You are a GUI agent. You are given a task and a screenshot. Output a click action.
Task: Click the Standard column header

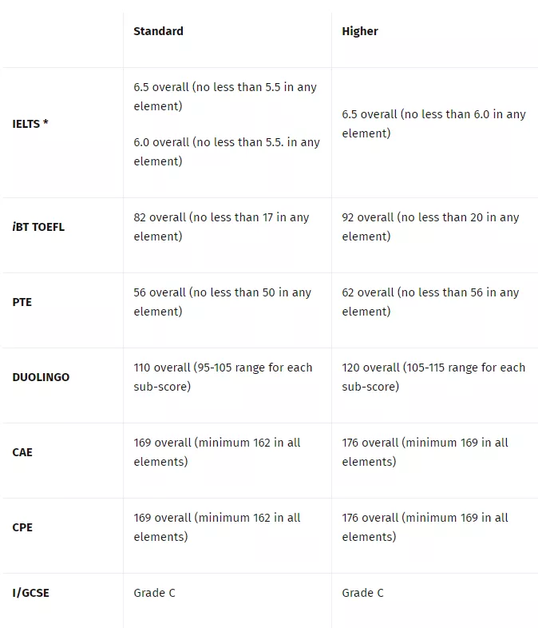coord(158,31)
